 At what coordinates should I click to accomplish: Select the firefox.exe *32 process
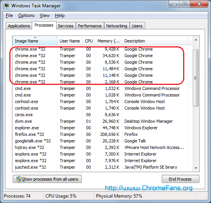pos(100,134)
